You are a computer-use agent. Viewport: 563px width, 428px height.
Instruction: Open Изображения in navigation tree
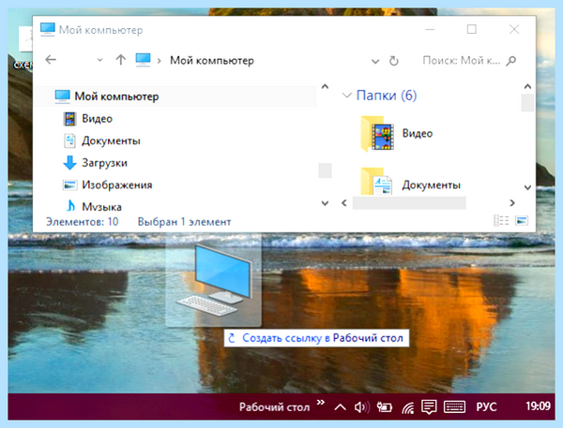117,184
